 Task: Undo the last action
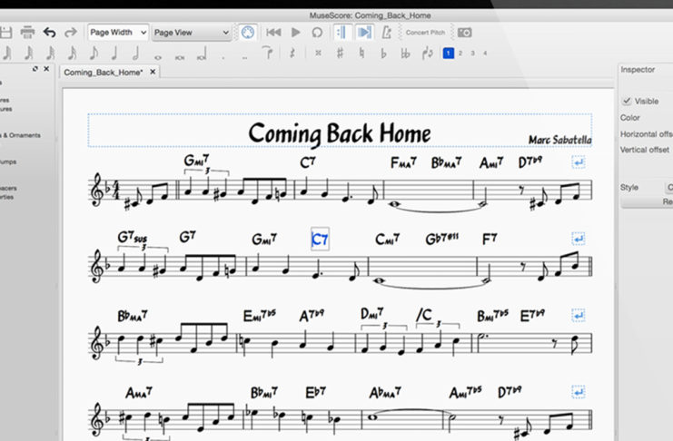click(49, 33)
